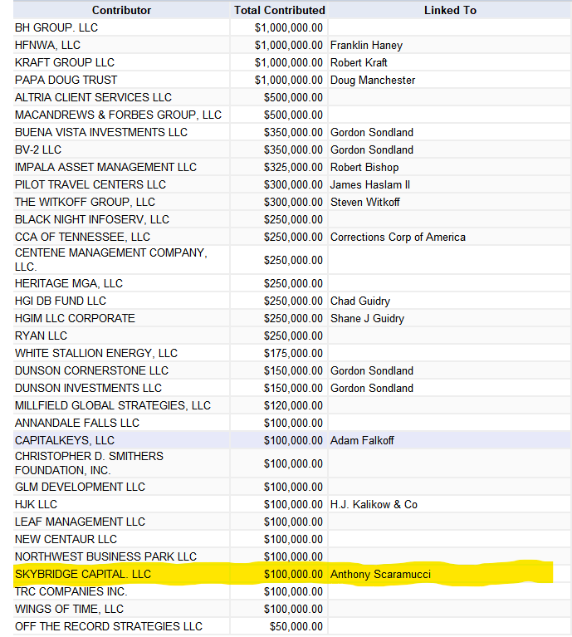
Task: Select LEAF MANAGEMENT LLC cell
Action: 121,522
